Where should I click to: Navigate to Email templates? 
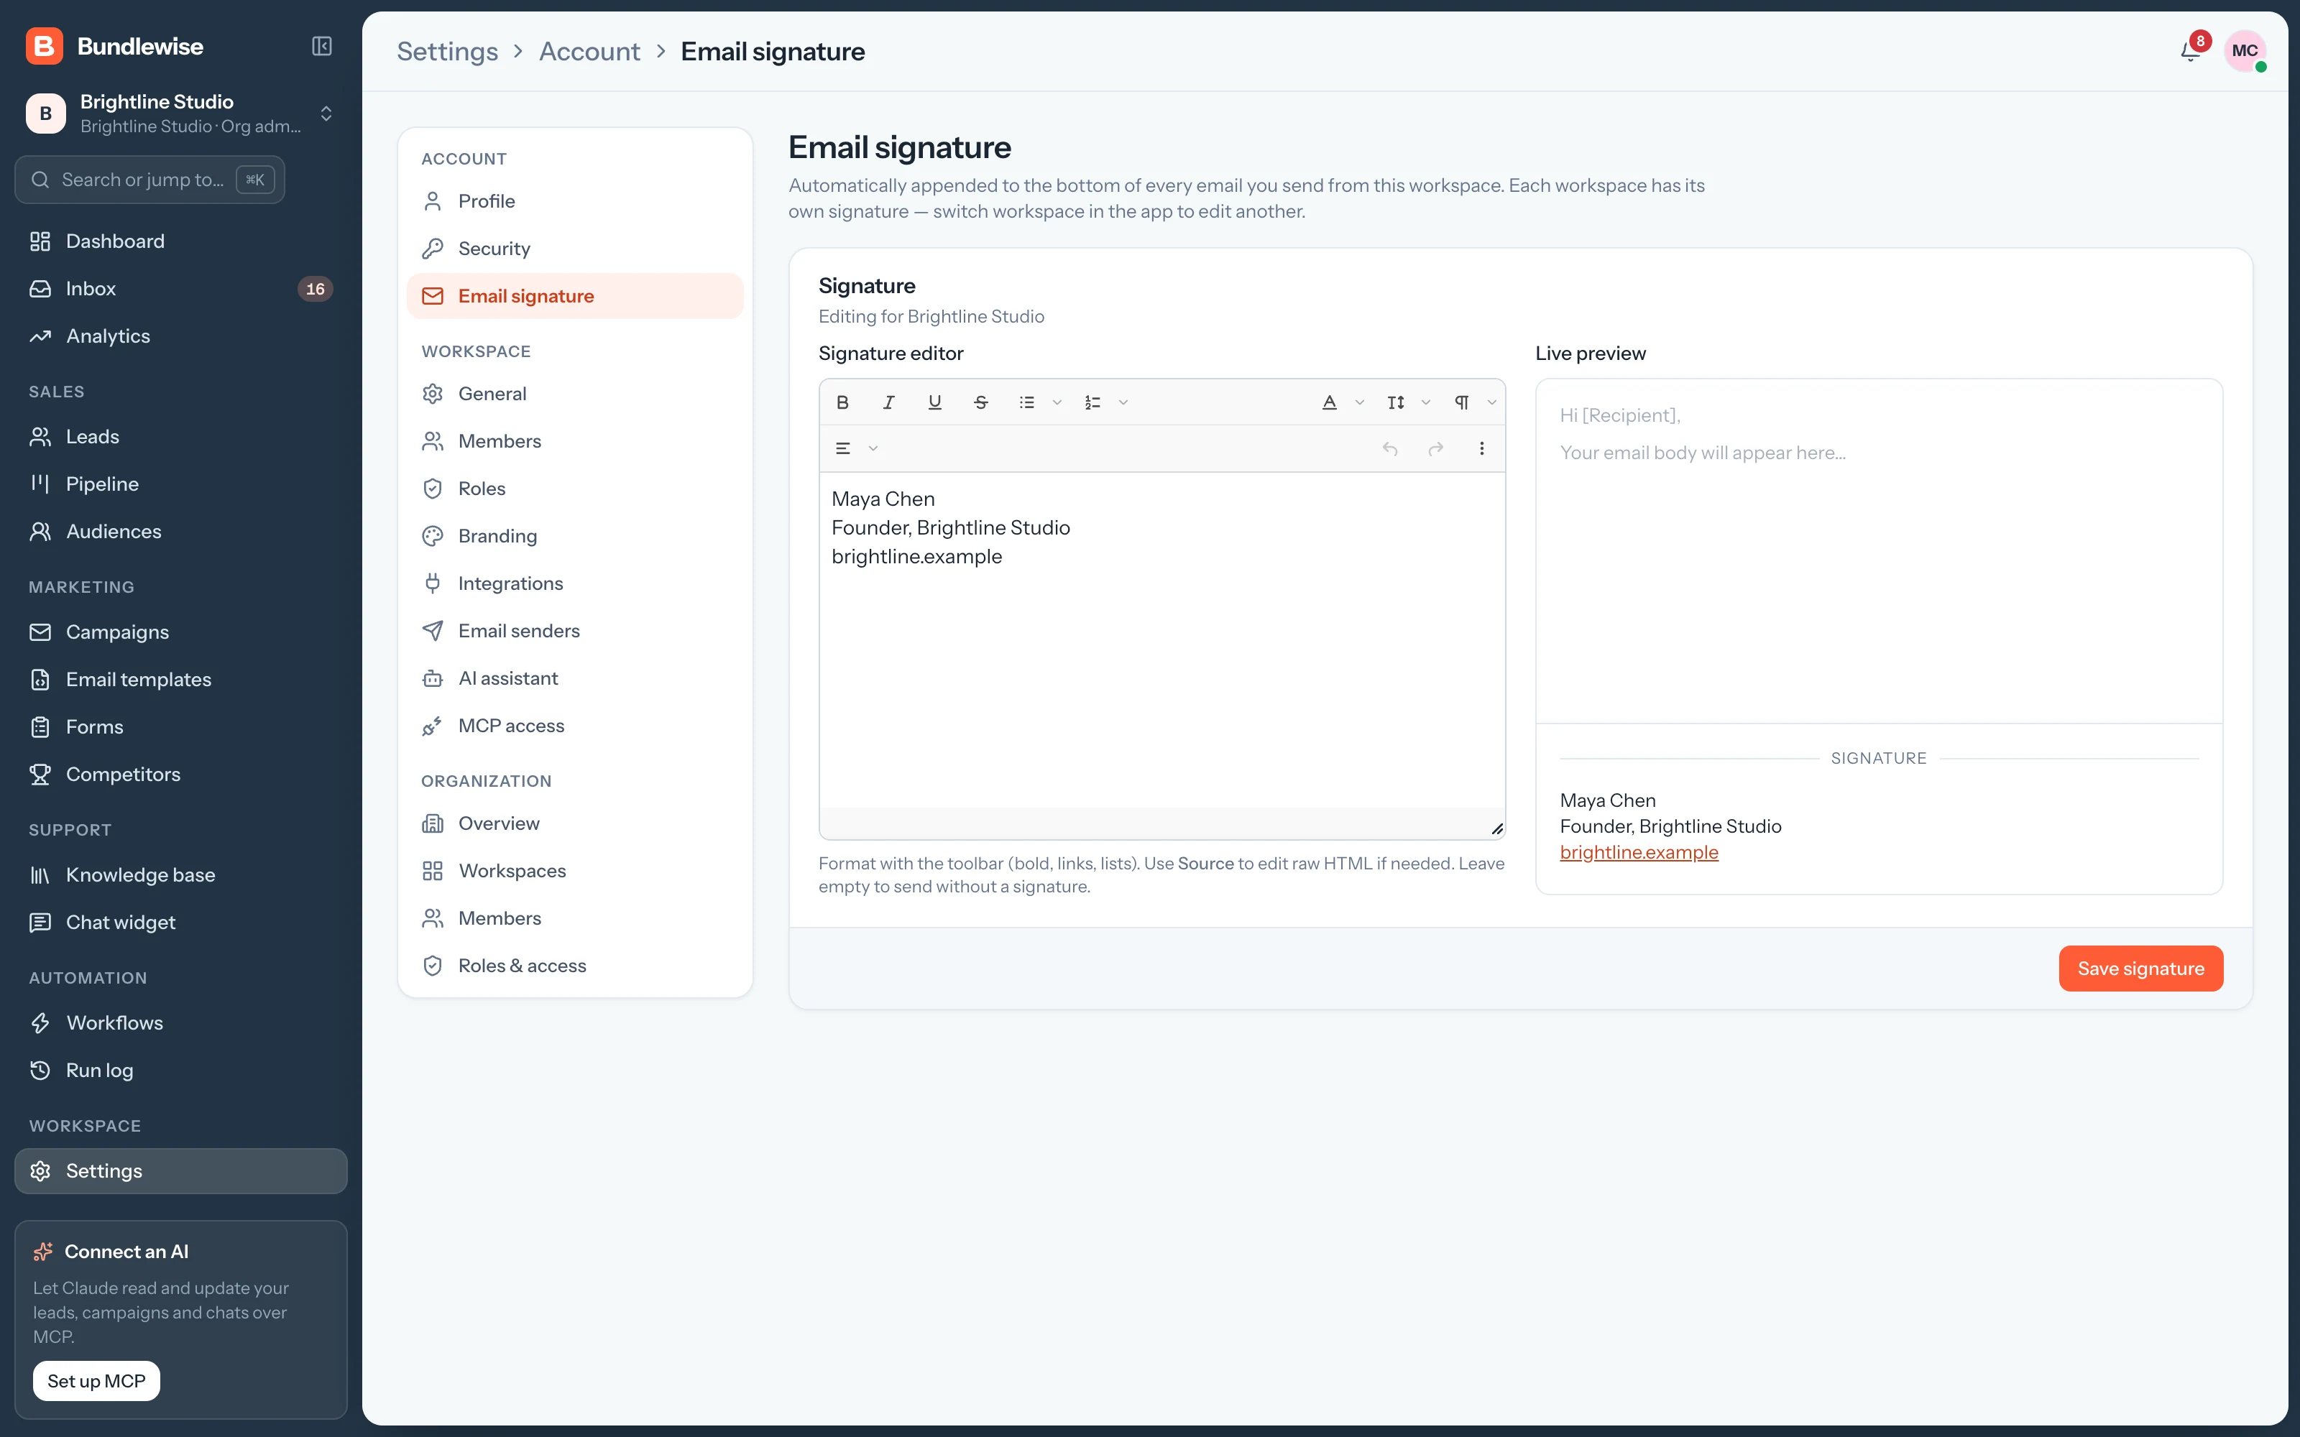pos(180,680)
